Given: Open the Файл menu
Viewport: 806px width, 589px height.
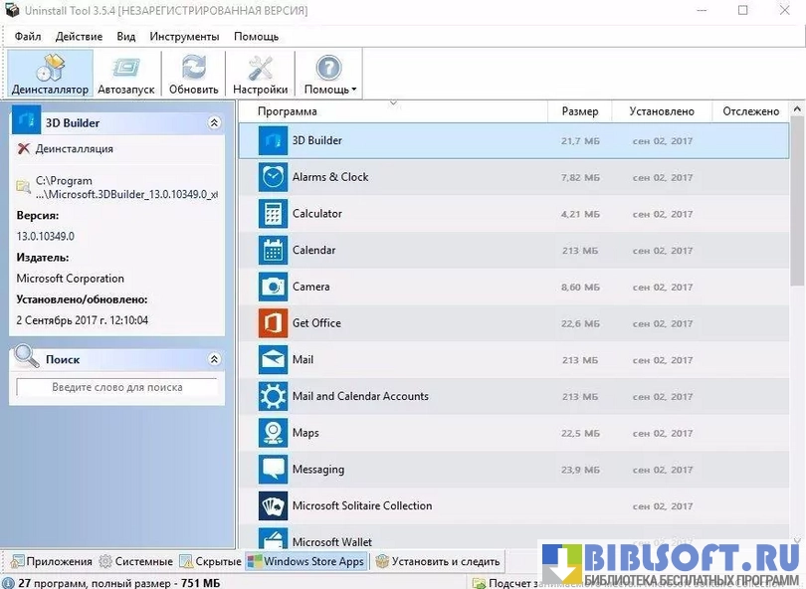Looking at the screenshot, I should coord(28,36).
